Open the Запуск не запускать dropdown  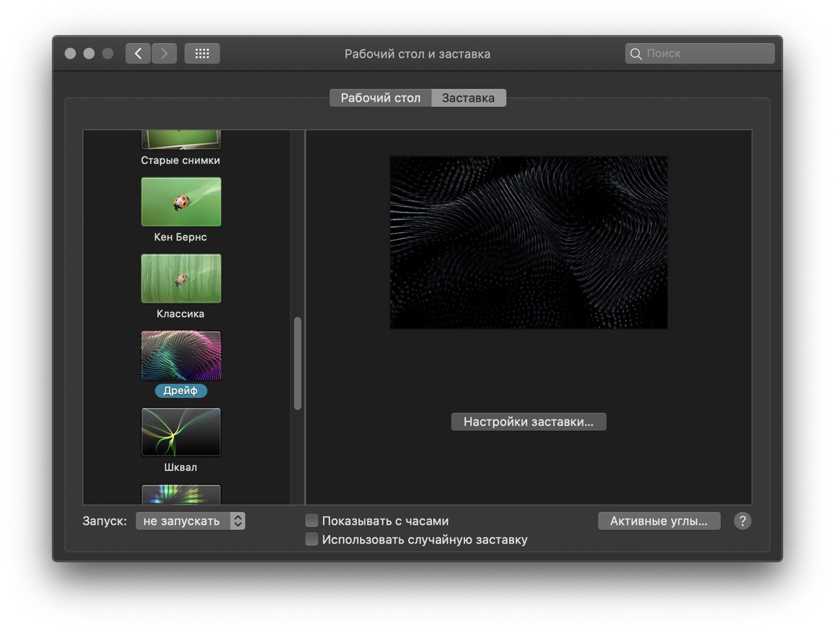[190, 521]
